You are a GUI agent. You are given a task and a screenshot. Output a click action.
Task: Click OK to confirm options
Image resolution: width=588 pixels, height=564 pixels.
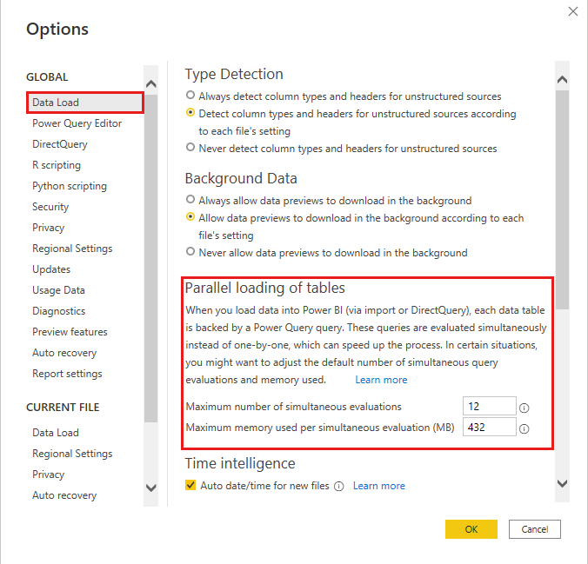click(471, 529)
